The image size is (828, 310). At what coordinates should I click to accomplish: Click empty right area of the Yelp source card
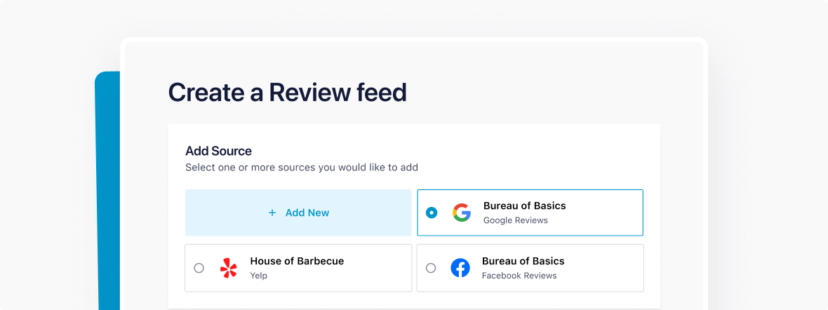[379, 268]
